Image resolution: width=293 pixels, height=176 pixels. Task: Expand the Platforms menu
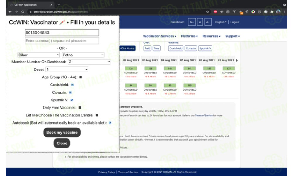[x=189, y=36]
